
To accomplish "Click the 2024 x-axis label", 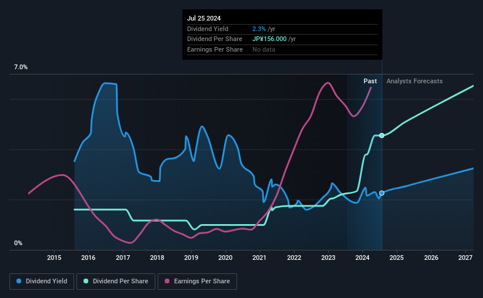I will tap(362, 258).
